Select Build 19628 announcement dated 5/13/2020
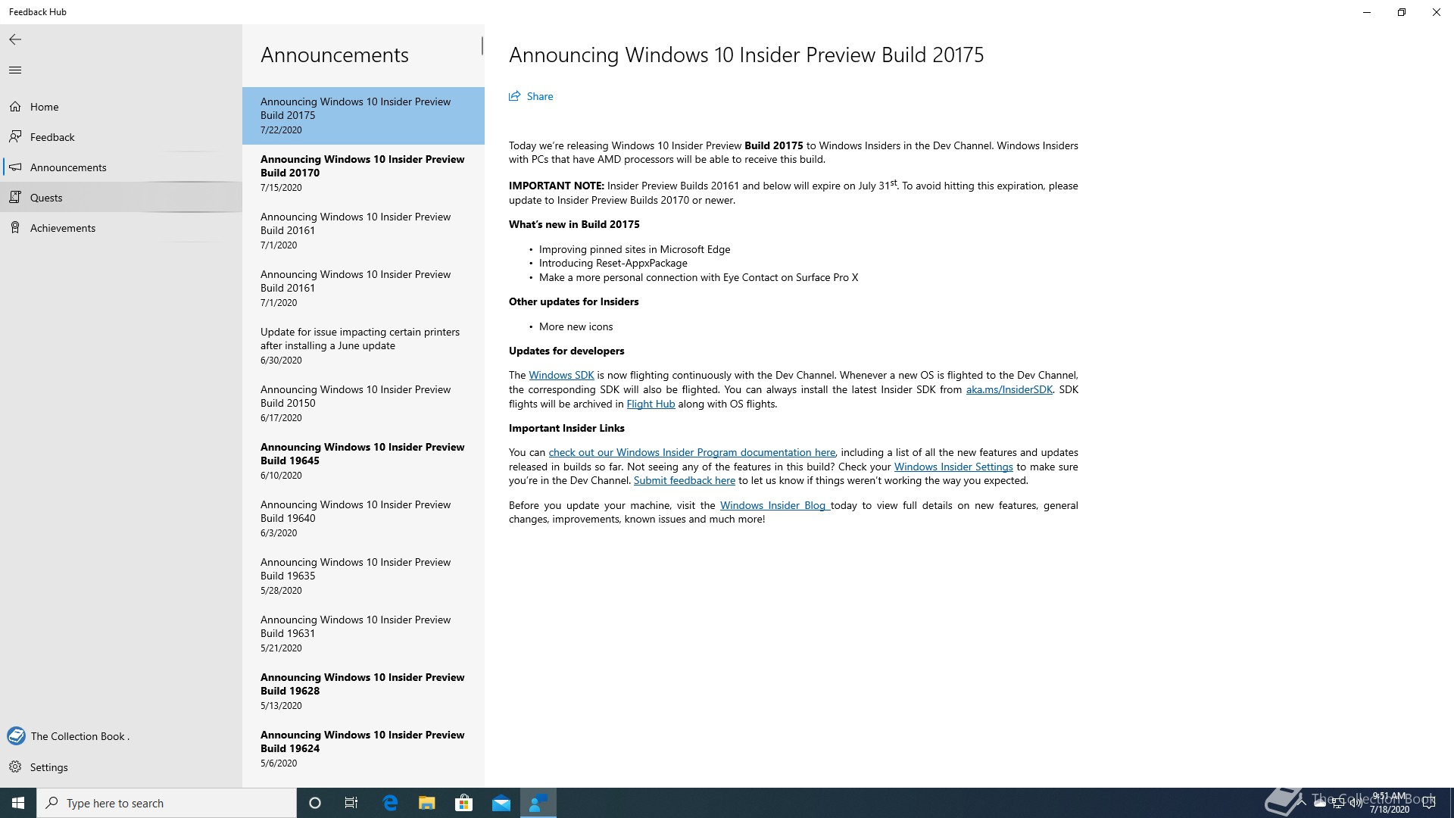Viewport: 1454px width, 818px height. coord(363,691)
